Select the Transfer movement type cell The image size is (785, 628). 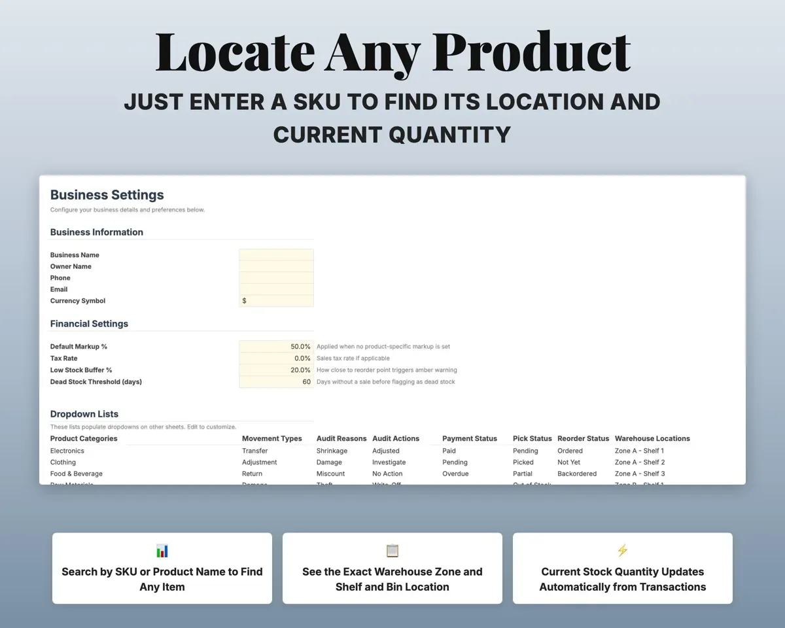(x=255, y=451)
